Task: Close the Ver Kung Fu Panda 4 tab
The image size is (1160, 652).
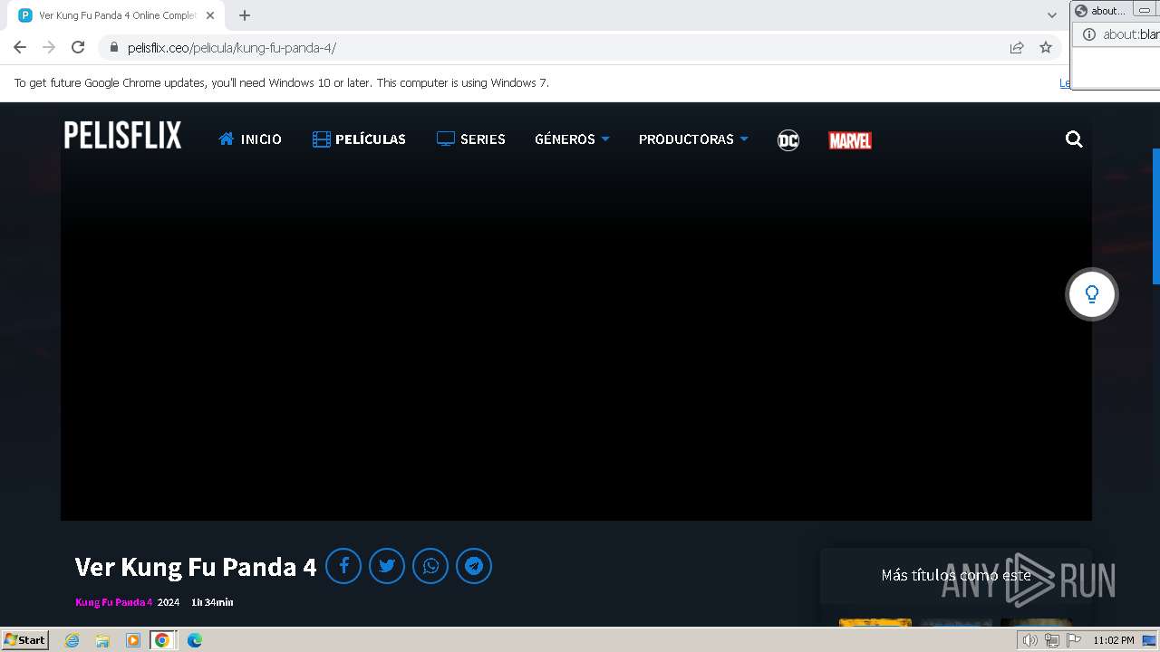Action: 210,15
